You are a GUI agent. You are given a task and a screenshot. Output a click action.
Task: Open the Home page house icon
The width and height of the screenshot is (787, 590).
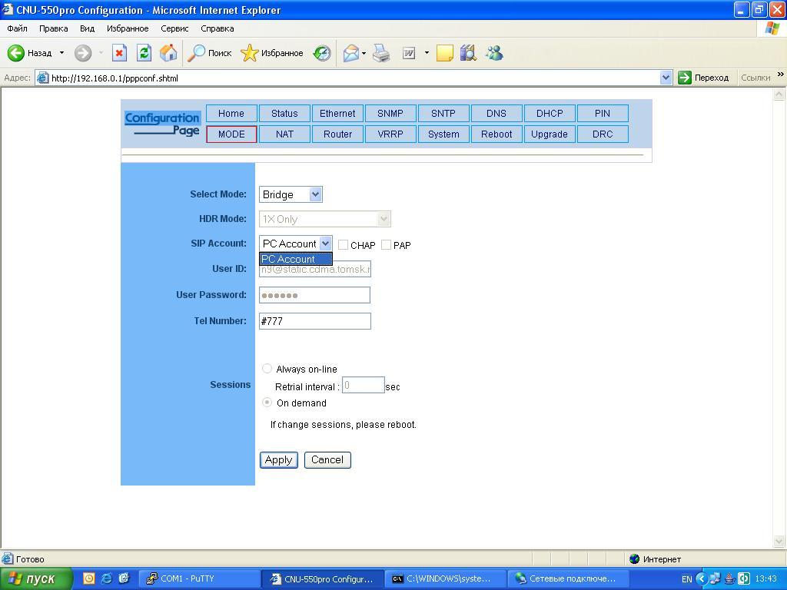[x=168, y=53]
